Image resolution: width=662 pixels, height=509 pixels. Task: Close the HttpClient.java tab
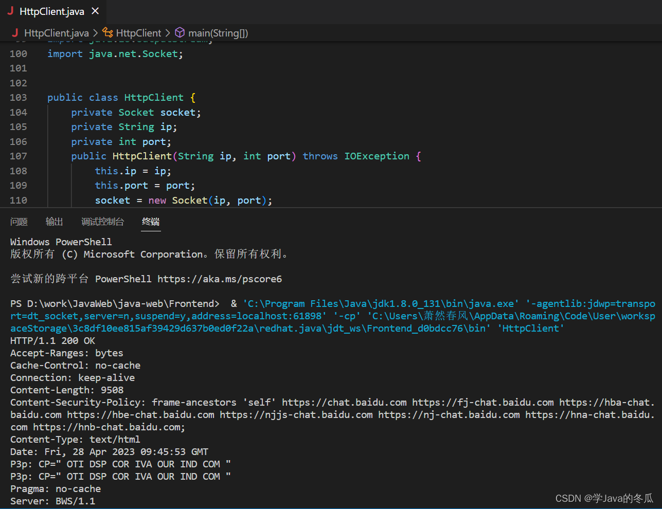click(95, 11)
